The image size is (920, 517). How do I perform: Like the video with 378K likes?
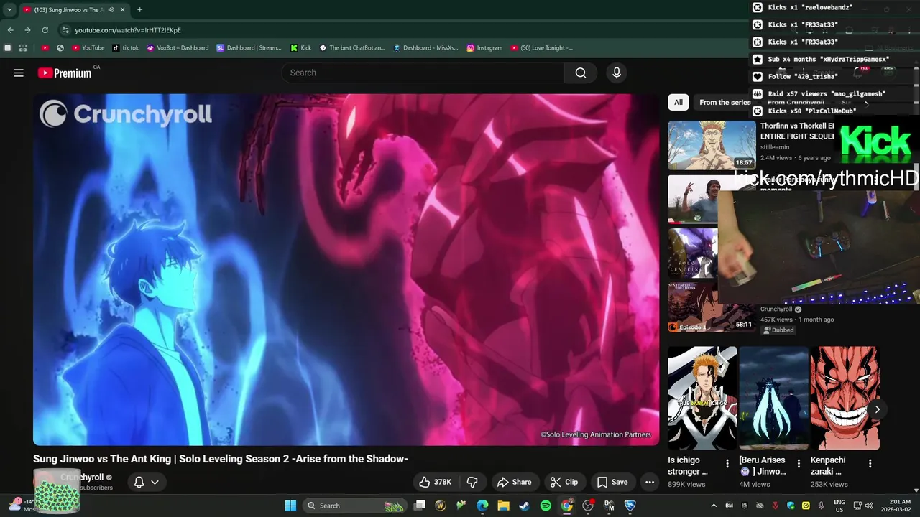pos(436,482)
